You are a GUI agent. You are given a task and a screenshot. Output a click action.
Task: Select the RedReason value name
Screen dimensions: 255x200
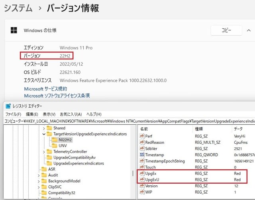pos(155,143)
